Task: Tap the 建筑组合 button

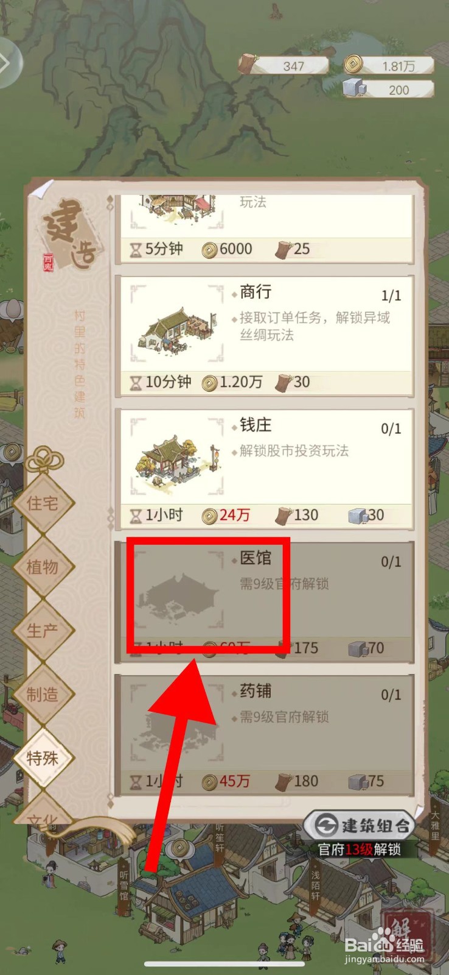Action: pyautogui.click(x=360, y=826)
